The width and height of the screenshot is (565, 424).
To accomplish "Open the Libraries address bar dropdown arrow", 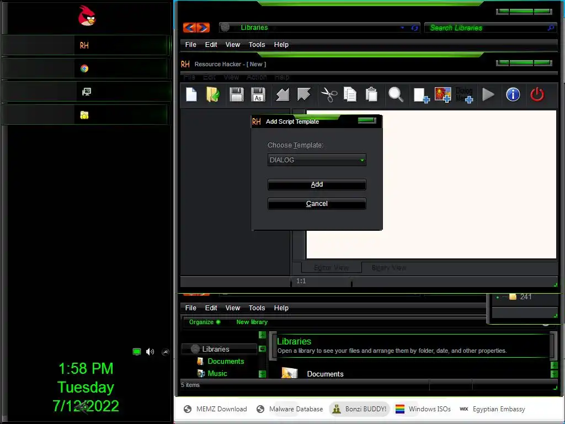I will pyautogui.click(x=402, y=28).
